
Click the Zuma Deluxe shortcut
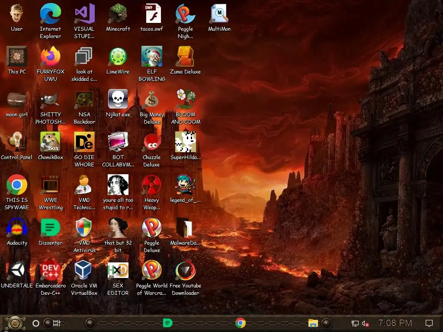(x=186, y=57)
